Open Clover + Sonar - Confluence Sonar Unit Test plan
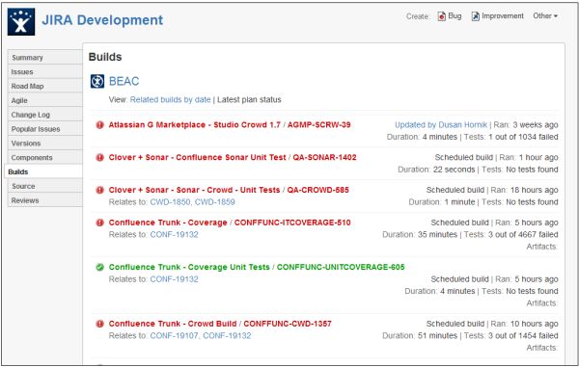The height and width of the screenshot is (367, 579). [x=197, y=157]
